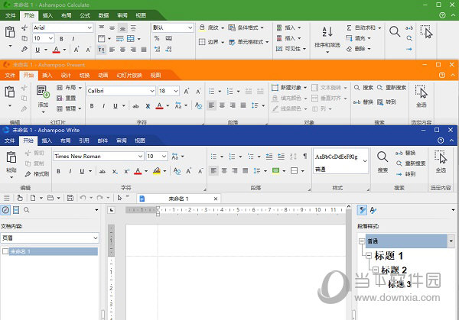Click Go To button in Write ribbon
This screenshot has height=320, width=459.
(405, 174)
